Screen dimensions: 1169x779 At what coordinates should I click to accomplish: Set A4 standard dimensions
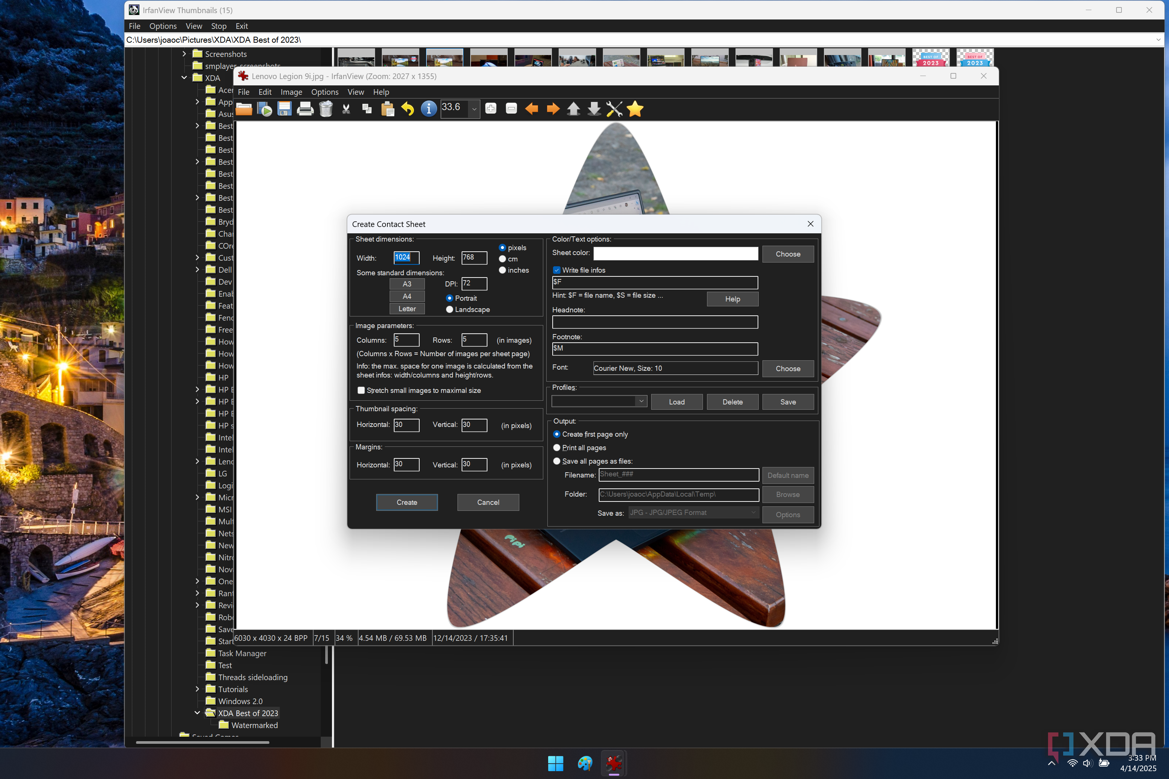point(407,296)
